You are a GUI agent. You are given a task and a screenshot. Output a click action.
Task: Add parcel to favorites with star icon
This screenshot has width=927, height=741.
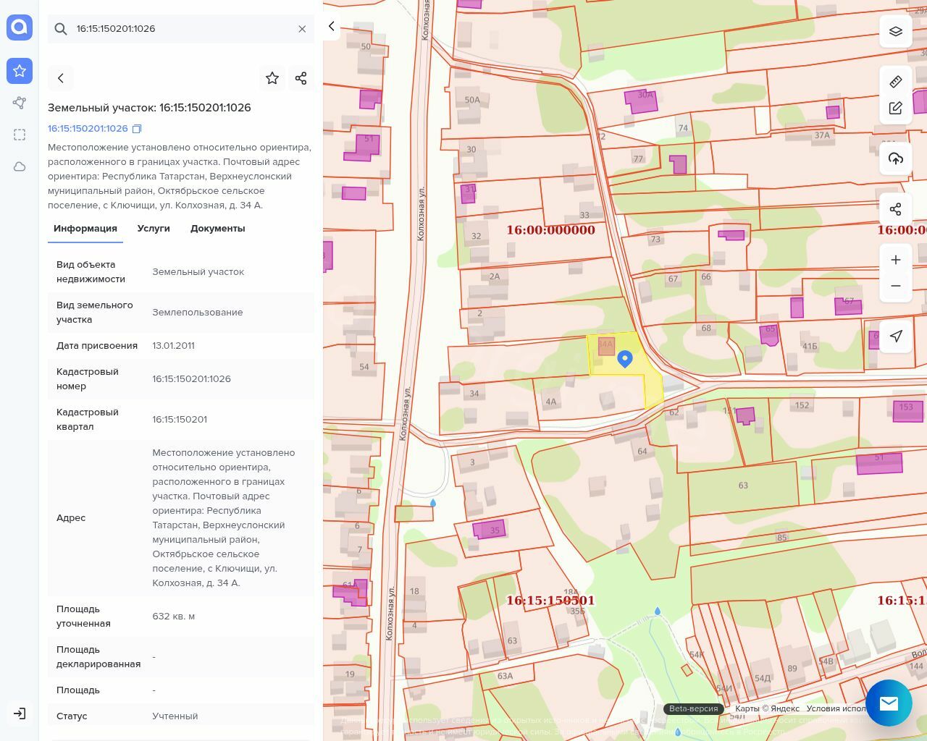tap(272, 78)
